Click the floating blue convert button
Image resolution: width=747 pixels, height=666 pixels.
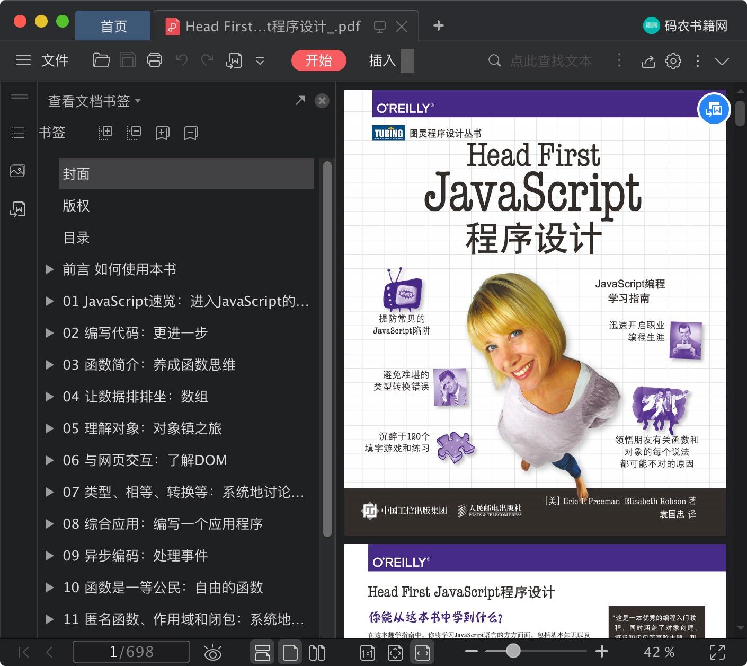tap(714, 109)
